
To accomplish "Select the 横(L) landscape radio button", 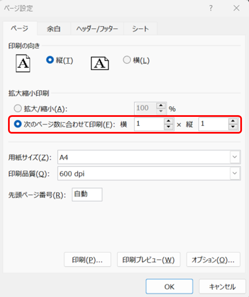I will 127,60.
